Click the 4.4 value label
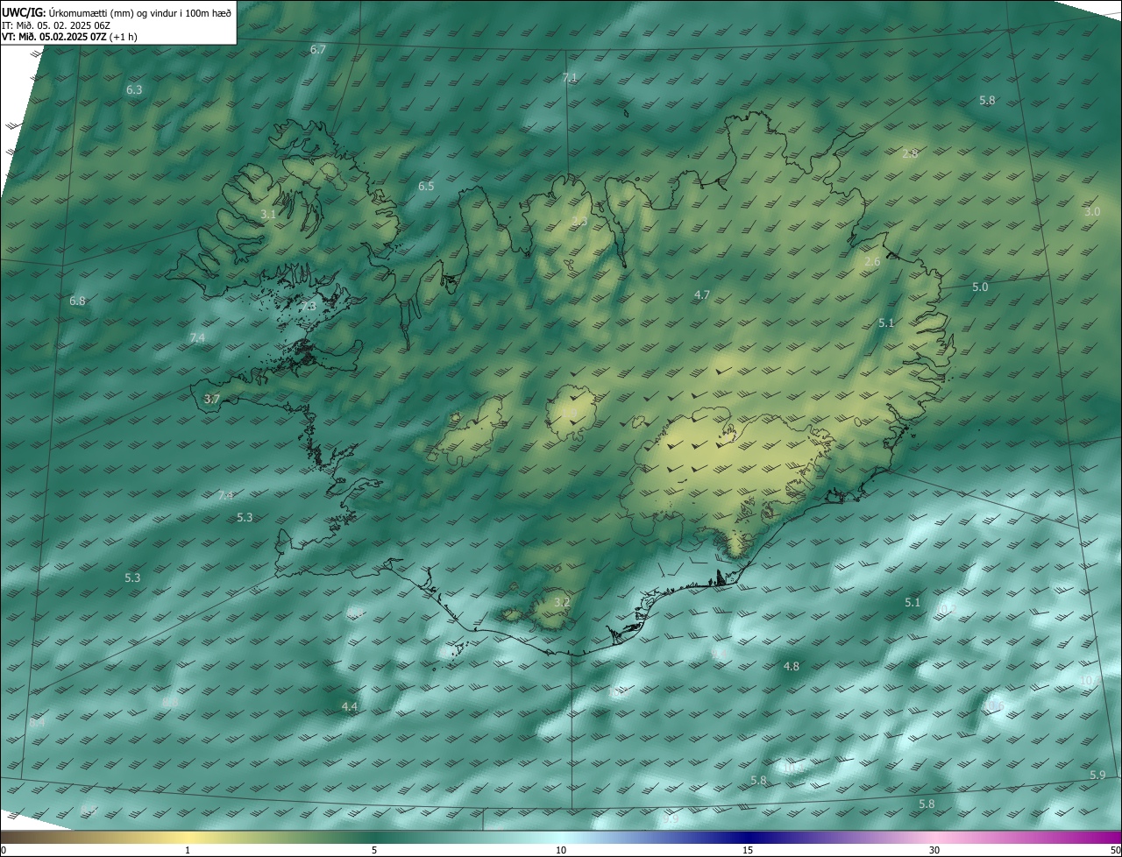Screen dimensions: 1122x857 pos(350,706)
